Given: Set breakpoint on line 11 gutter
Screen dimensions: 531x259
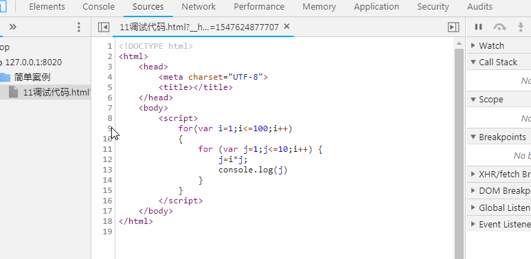Looking at the screenshot, I should (x=107, y=149).
